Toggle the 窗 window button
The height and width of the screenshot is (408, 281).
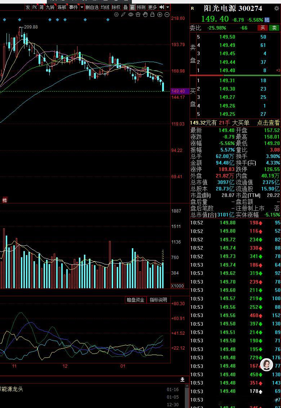pyautogui.click(x=133, y=7)
